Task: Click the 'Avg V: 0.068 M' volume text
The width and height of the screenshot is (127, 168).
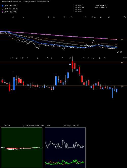Action: 101,5
